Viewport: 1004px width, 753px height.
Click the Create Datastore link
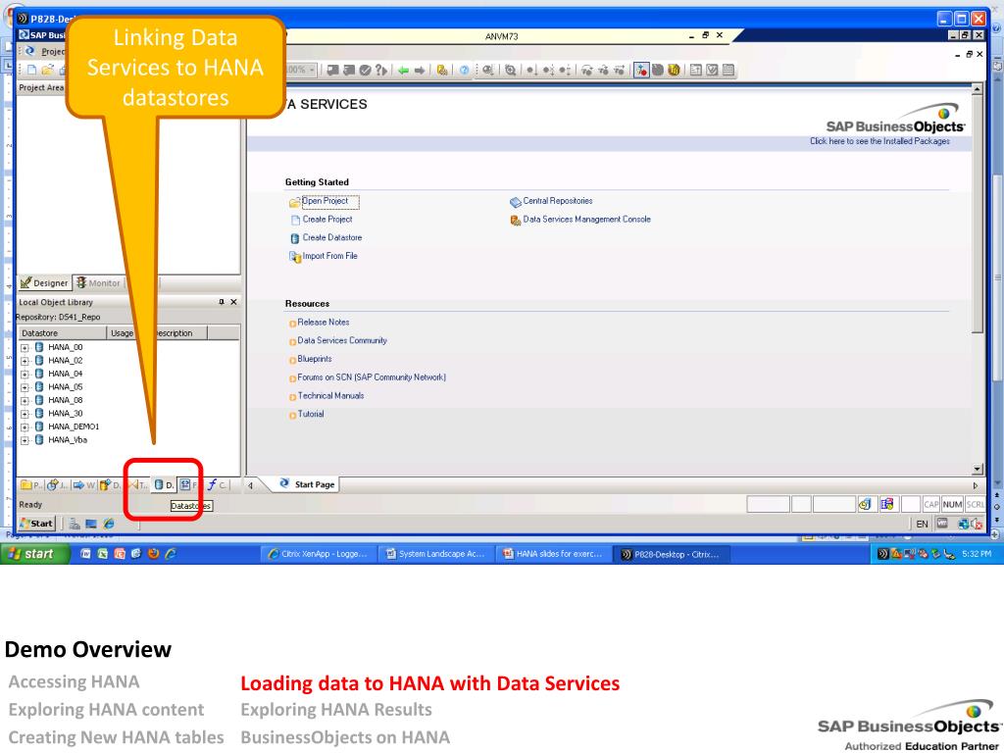point(332,237)
